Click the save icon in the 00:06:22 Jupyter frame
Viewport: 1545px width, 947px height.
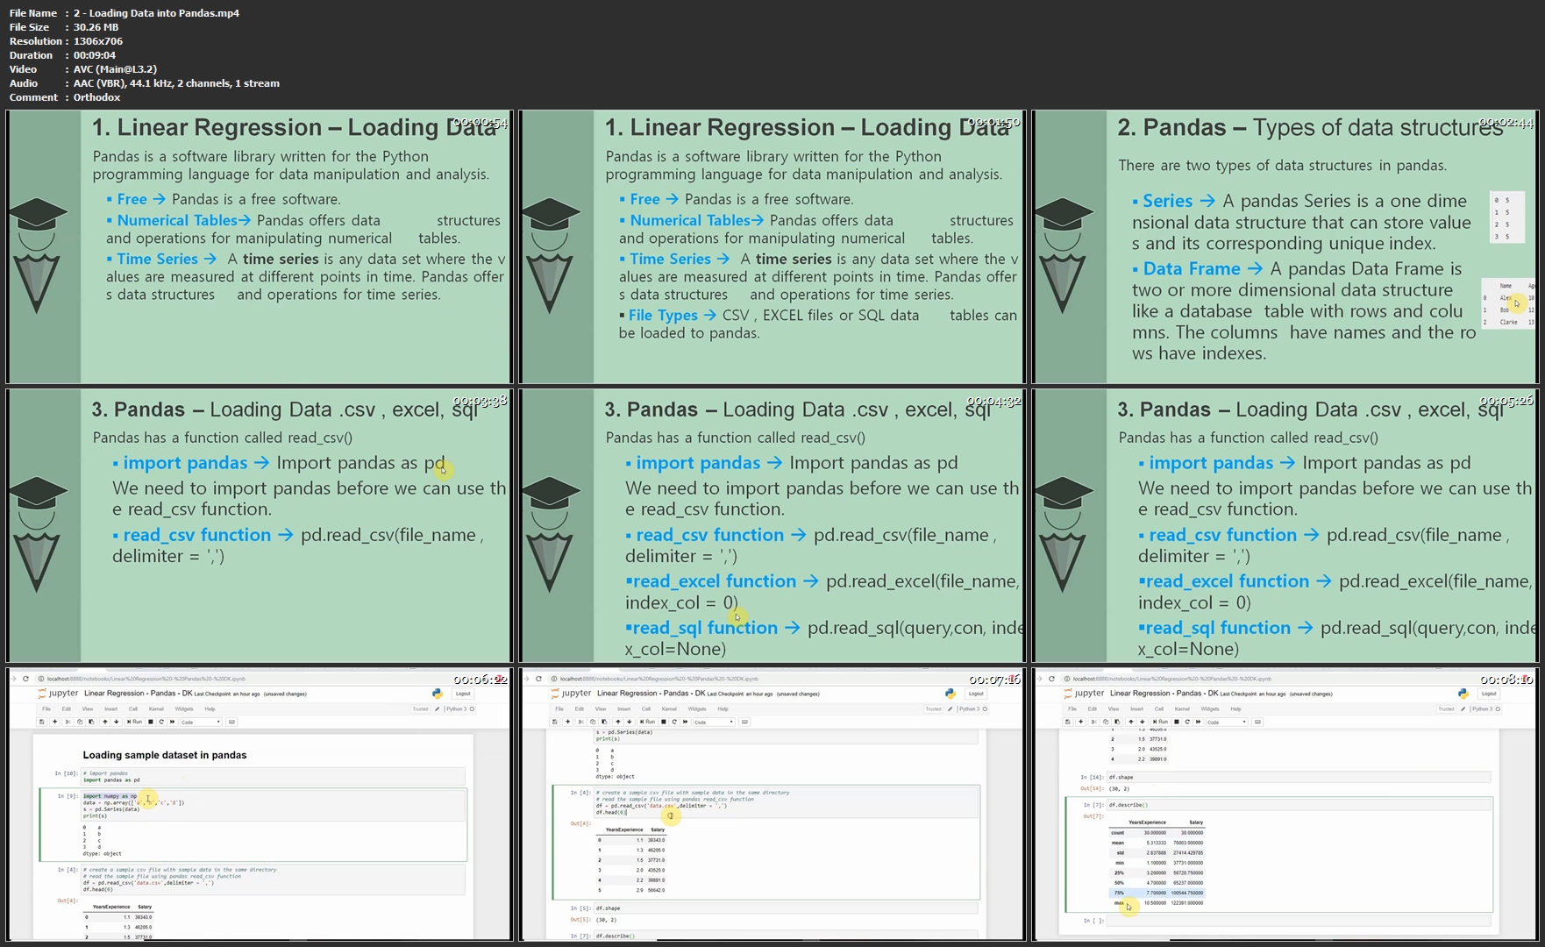point(41,722)
